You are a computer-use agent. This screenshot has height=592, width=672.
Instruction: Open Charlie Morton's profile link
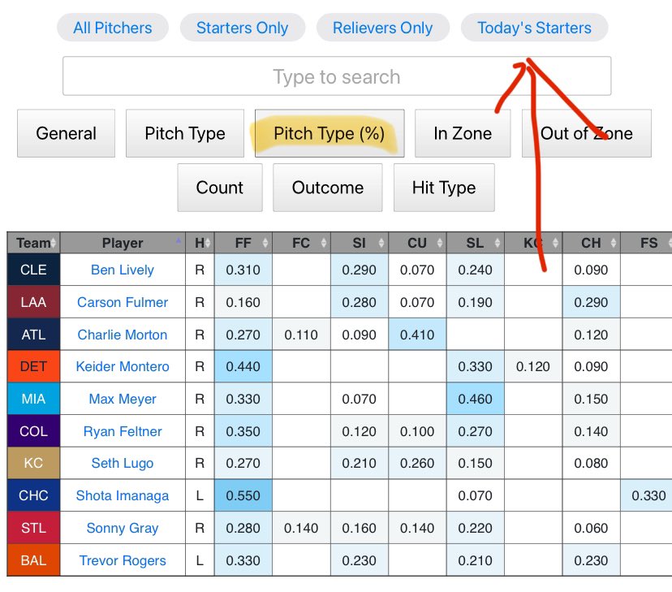(x=123, y=335)
